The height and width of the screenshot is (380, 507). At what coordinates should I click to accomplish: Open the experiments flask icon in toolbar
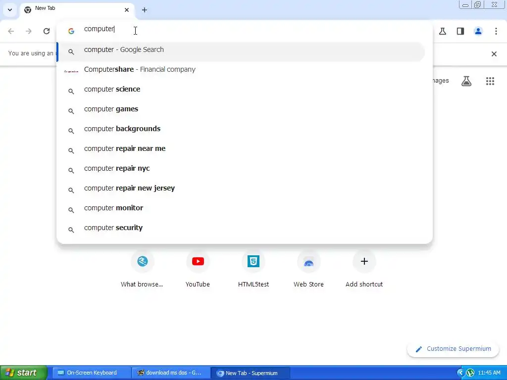(443, 31)
